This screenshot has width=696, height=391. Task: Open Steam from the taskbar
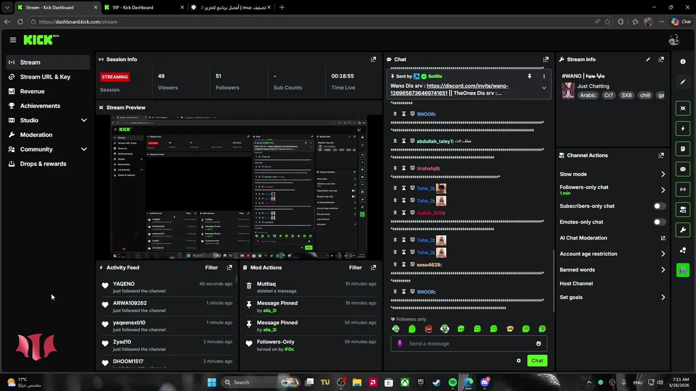pyautogui.click(x=437, y=382)
